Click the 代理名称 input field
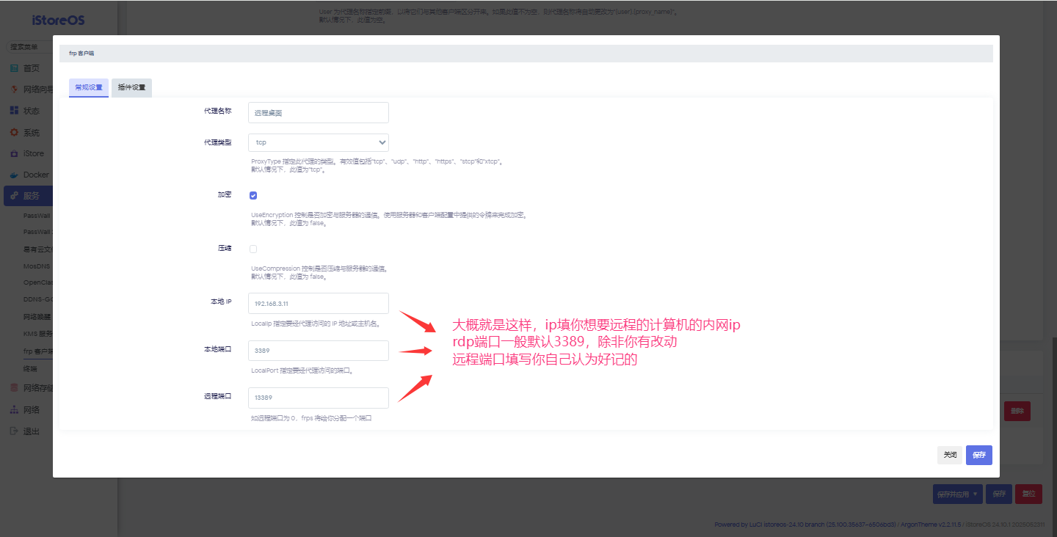The image size is (1057, 537). 318,113
